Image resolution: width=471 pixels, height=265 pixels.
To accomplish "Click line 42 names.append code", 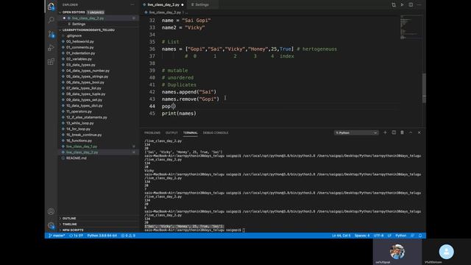I will click(x=189, y=92).
